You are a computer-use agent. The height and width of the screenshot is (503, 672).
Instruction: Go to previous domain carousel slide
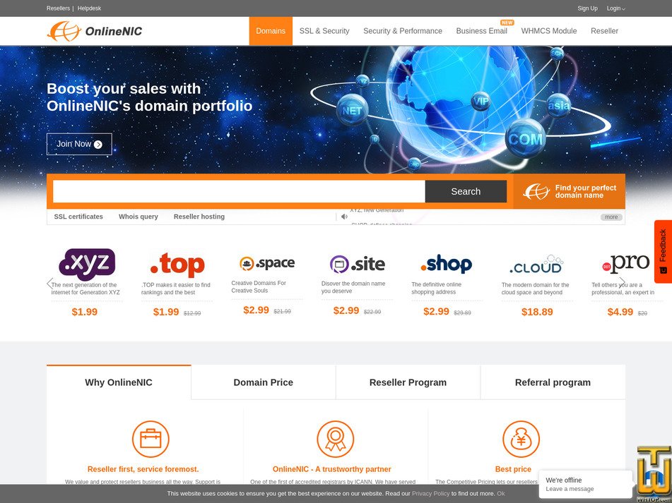coord(49,283)
